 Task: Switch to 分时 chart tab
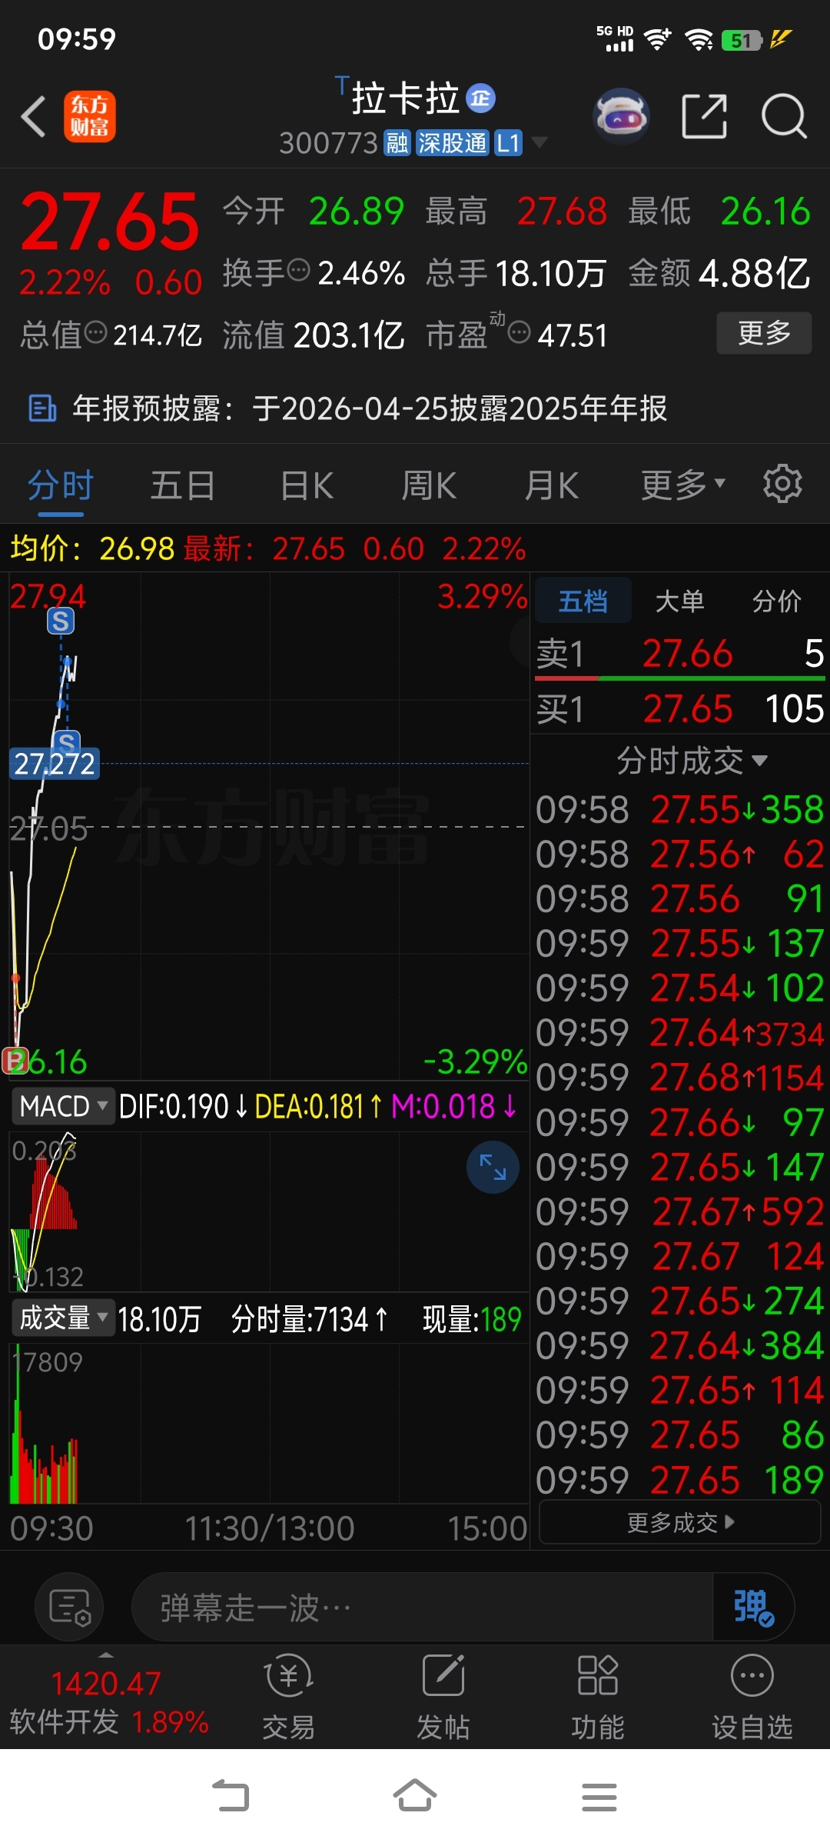pyautogui.click(x=61, y=486)
